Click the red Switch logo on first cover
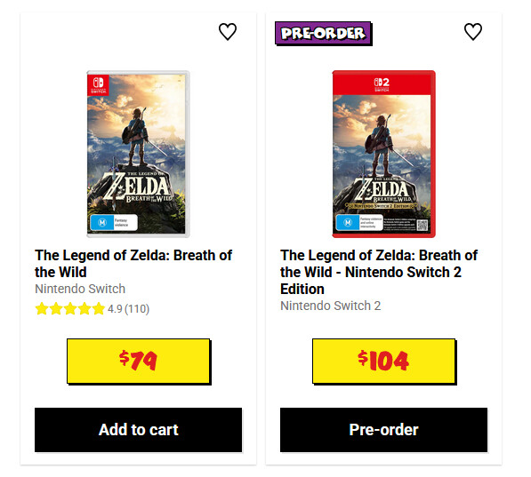This screenshot has width=531, height=477. (98, 85)
